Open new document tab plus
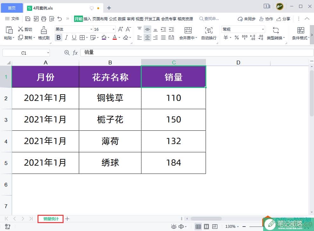 [109, 8]
